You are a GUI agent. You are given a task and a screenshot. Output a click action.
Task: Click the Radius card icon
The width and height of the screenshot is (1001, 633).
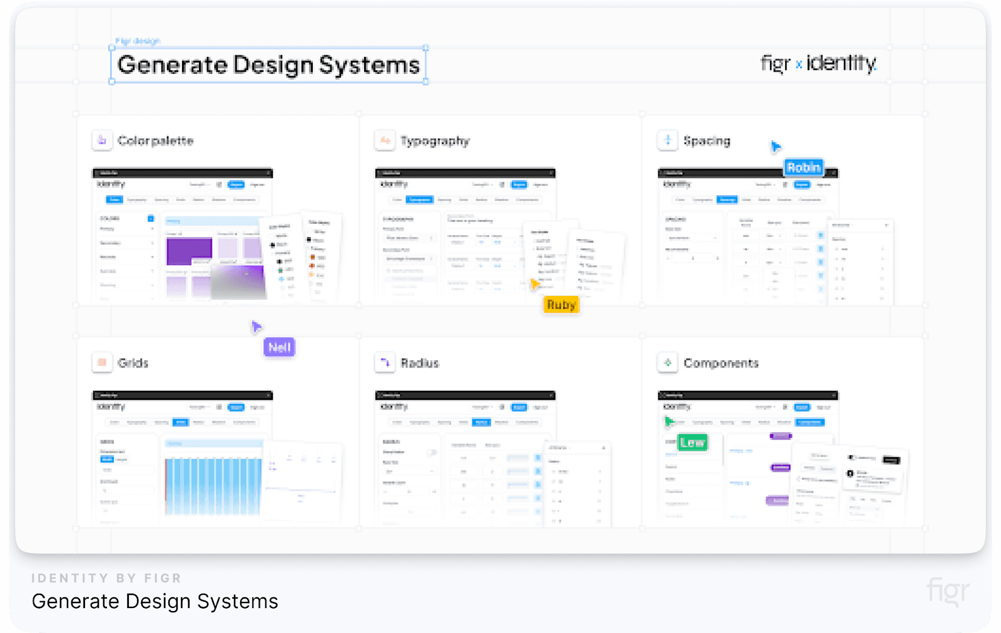(x=384, y=362)
